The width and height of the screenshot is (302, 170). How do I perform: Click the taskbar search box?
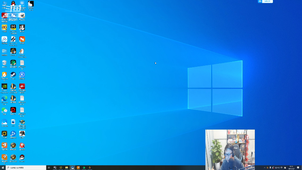pyautogui.click(x=26, y=168)
